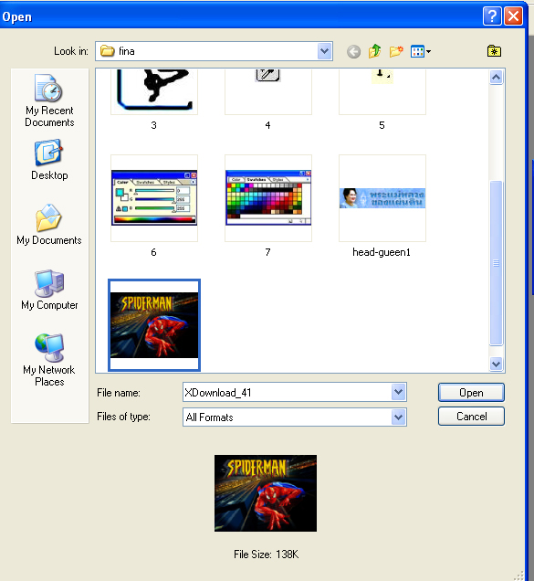Create a new folder

[396, 51]
